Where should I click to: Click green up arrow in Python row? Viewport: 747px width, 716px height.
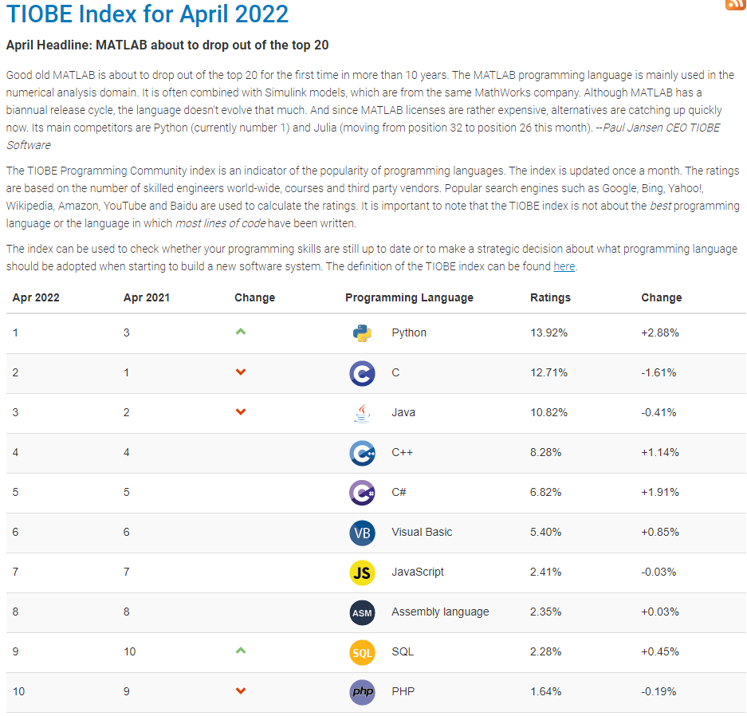pos(241,332)
